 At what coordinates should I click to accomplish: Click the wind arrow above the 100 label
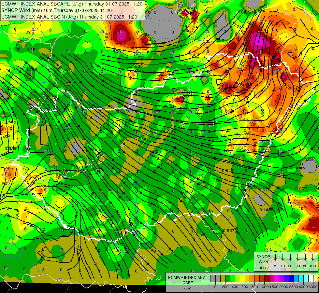click(x=313, y=257)
